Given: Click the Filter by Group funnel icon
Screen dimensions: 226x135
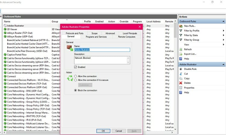Looking at the screenshot, I should pyautogui.click(x=181, y=40).
